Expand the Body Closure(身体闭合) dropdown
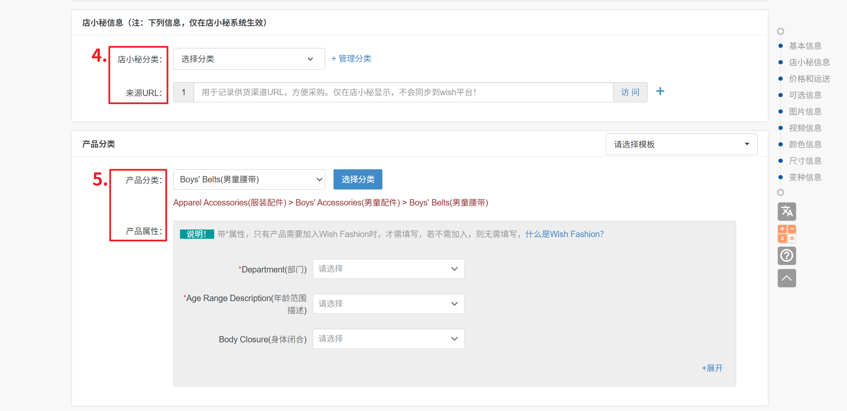This screenshot has height=411, width=847. pos(388,339)
